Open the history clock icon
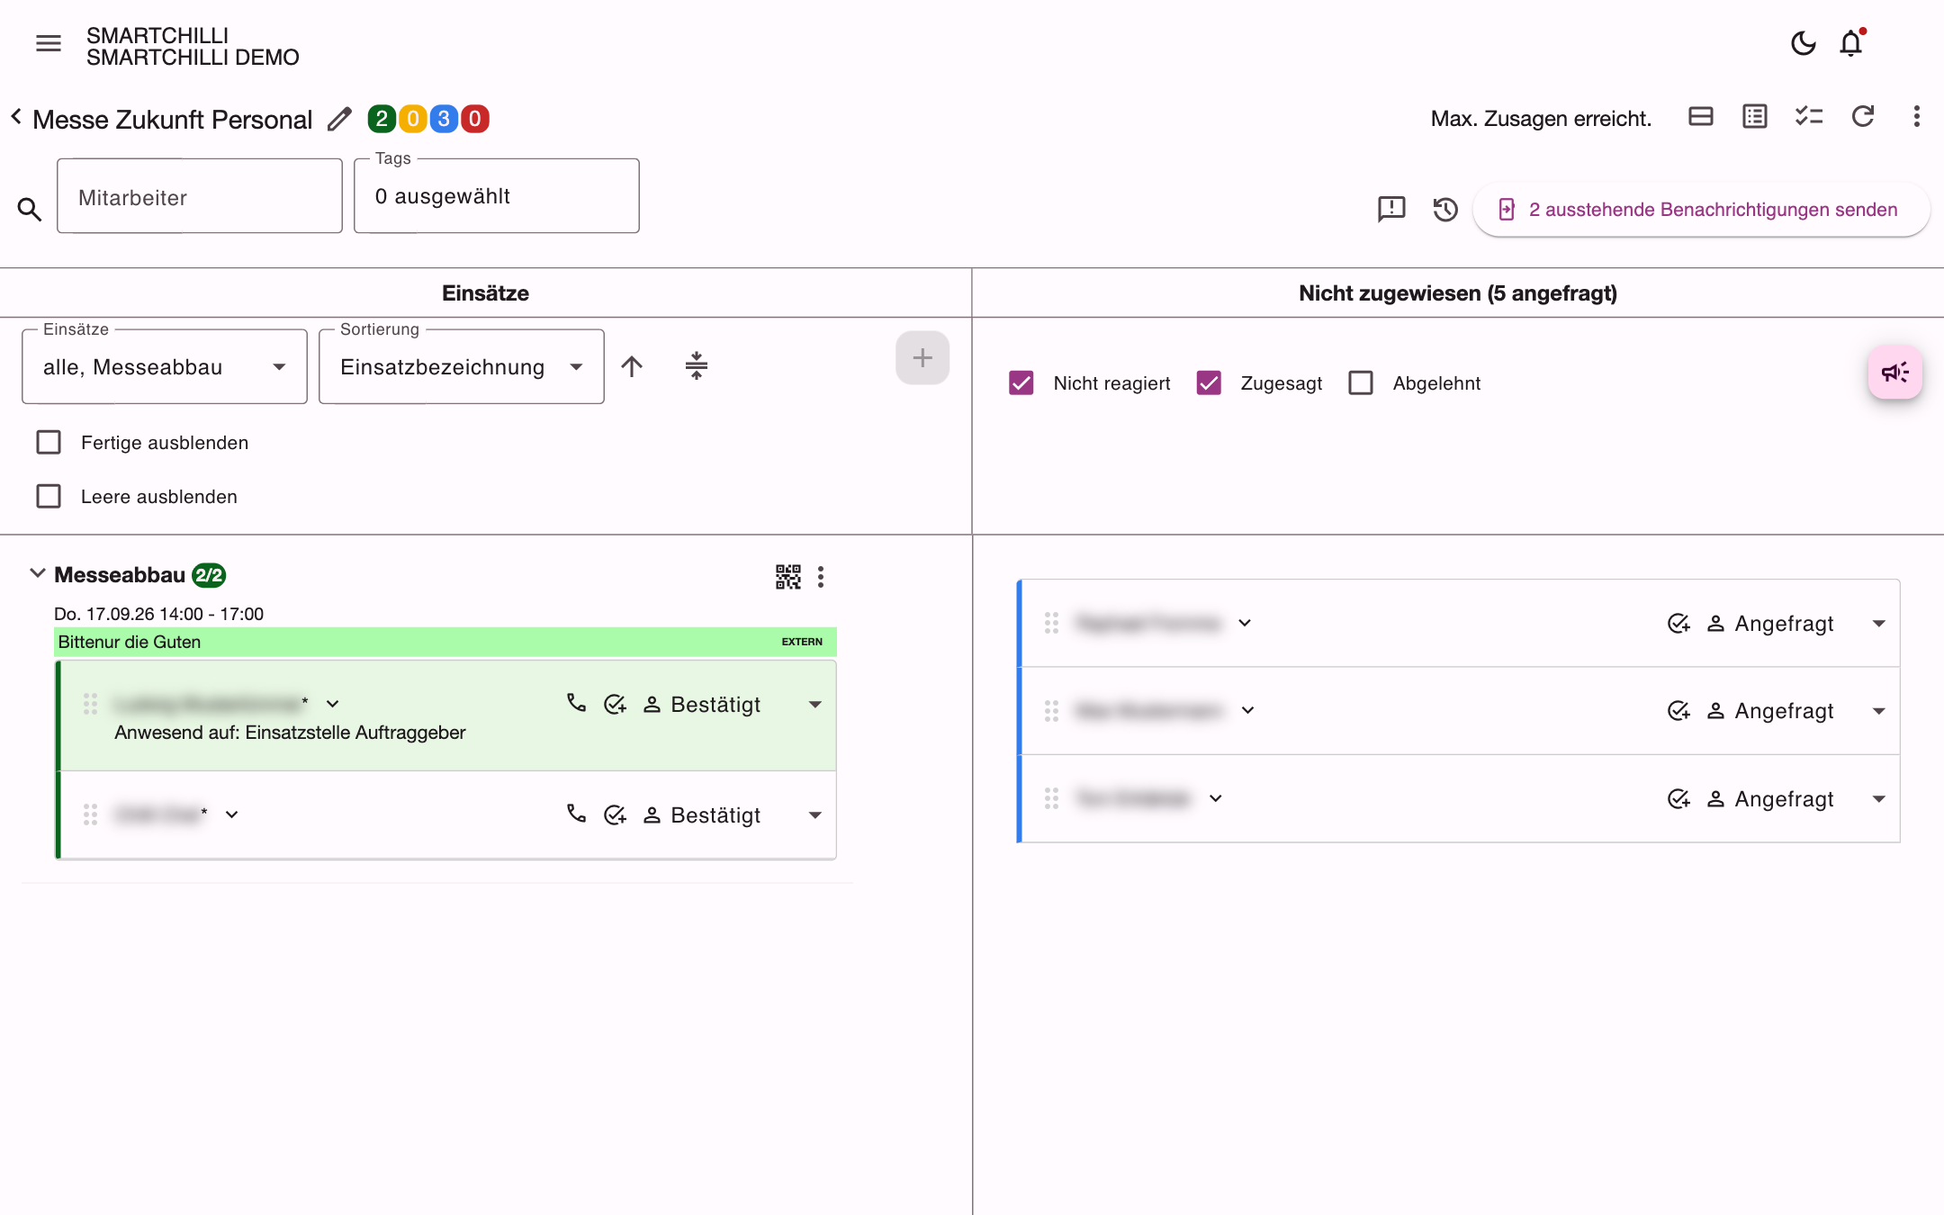The image size is (1944, 1215). (1445, 210)
